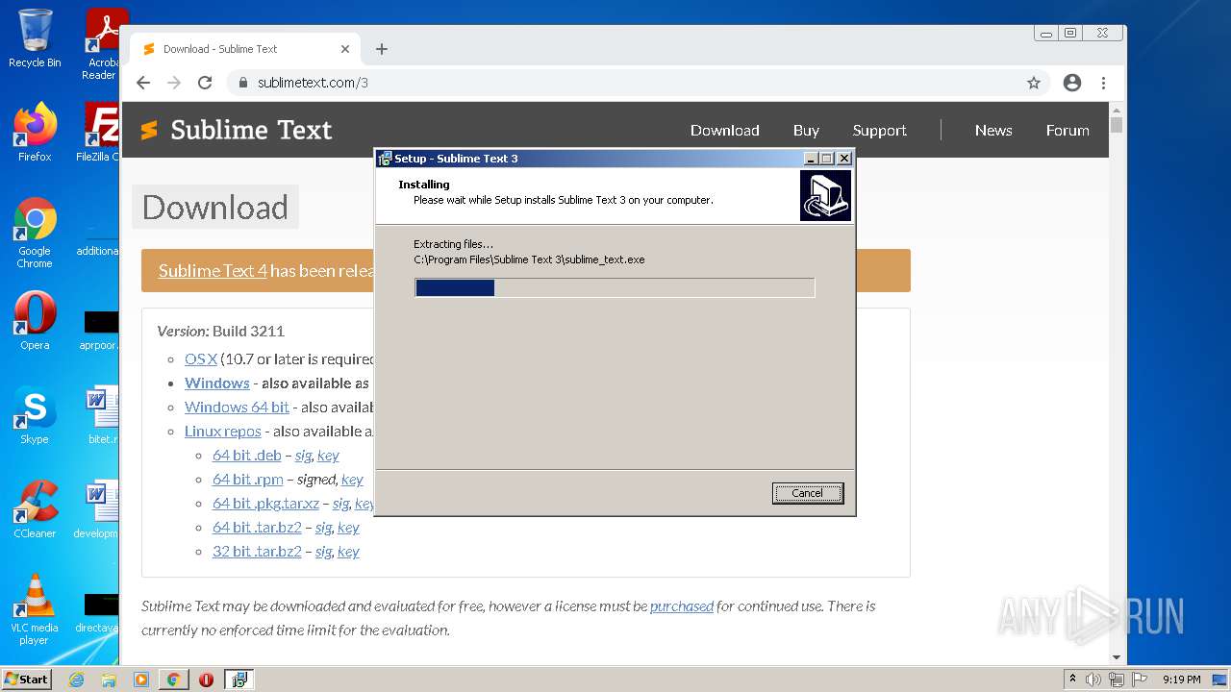This screenshot has height=692, width=1231.
Task: Switch to Chrome in the taskbar
Action: coord(174,680)
